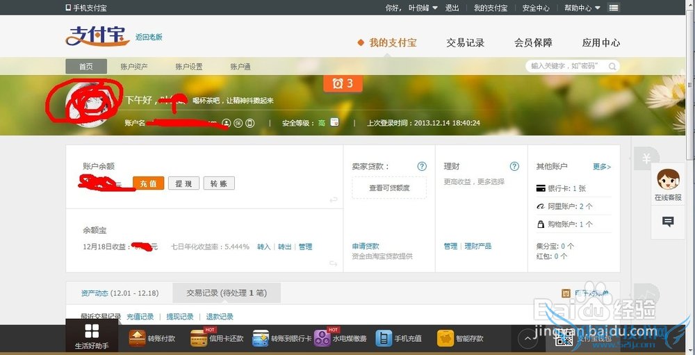Screen dimensions: 695x355
Task: Click 更多> in 其他账户
Action: tap(602, 167)
